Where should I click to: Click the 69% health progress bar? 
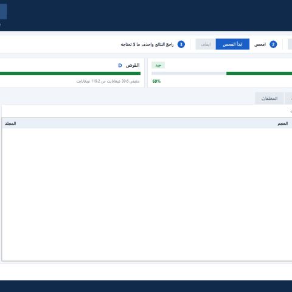(222, 73)
